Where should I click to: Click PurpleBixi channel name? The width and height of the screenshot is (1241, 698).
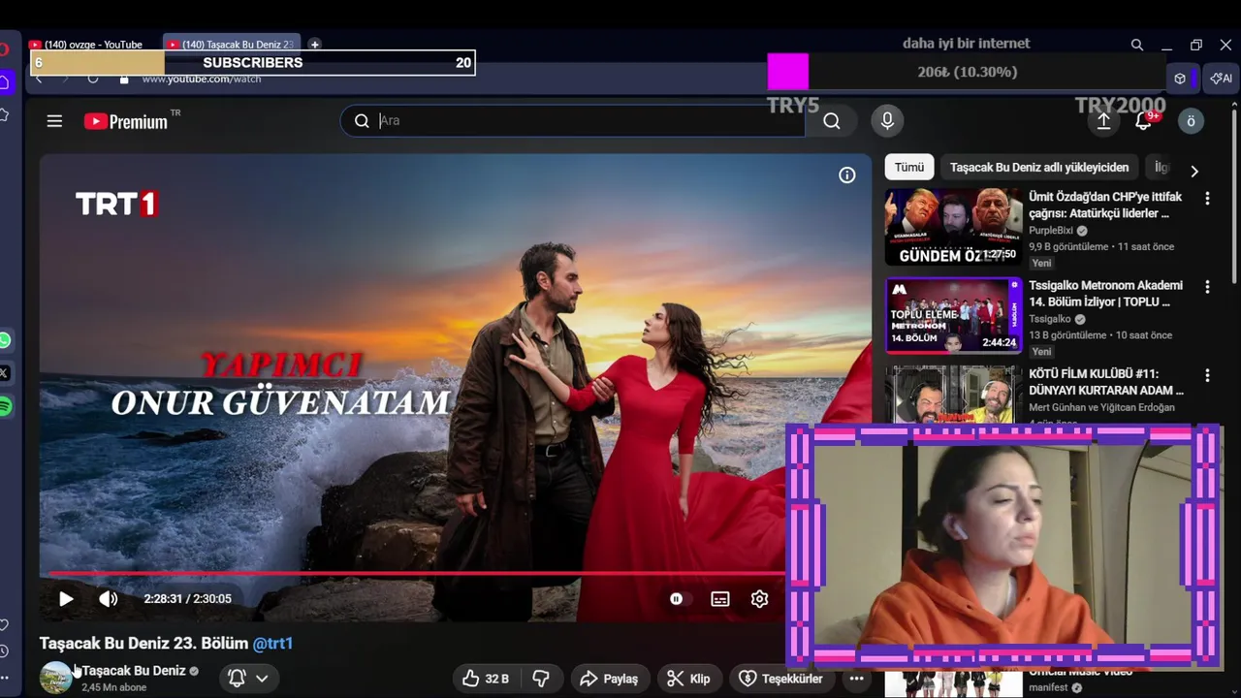pyautogui.click(x=1051, y=231)
